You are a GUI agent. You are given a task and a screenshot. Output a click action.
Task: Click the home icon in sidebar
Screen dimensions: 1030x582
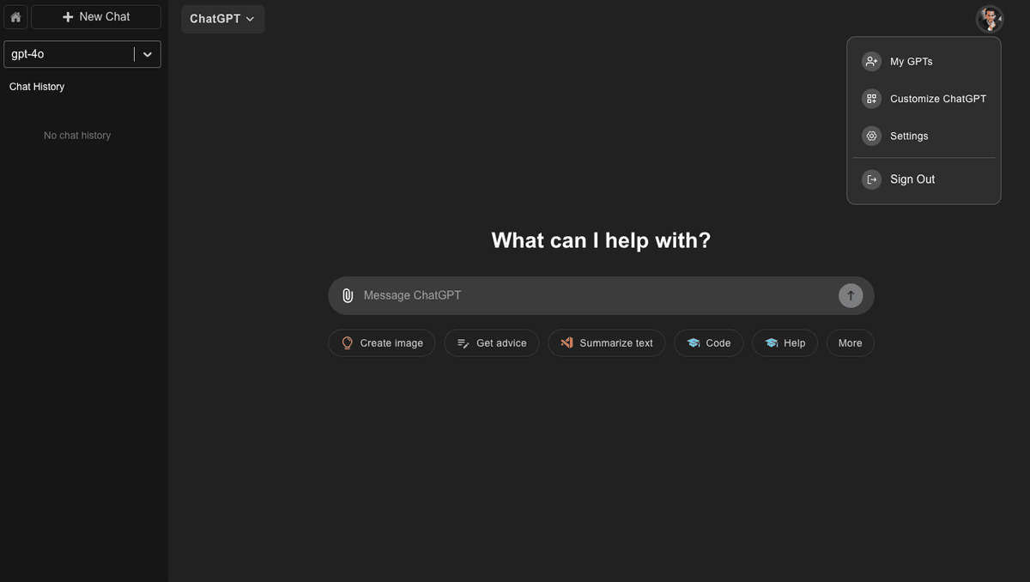15,17
